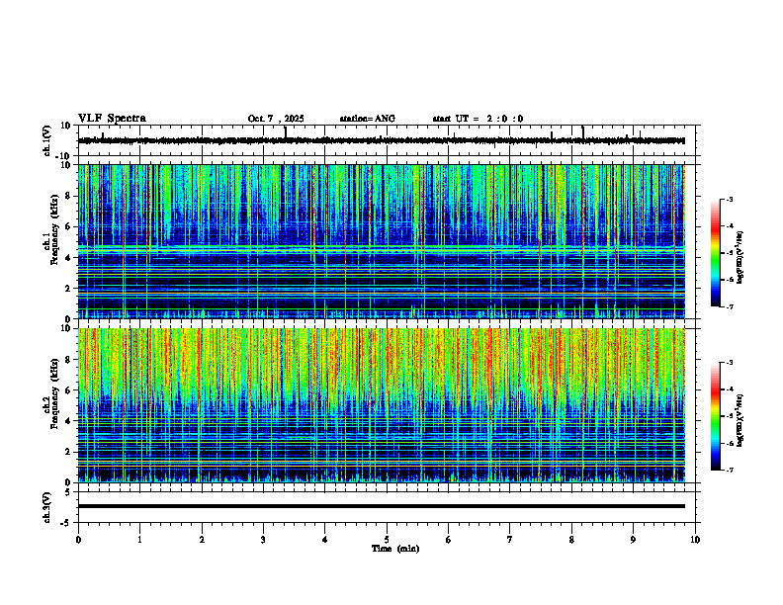Click the ch.1 spectrogram color scale bar

[x=715, y=253]
